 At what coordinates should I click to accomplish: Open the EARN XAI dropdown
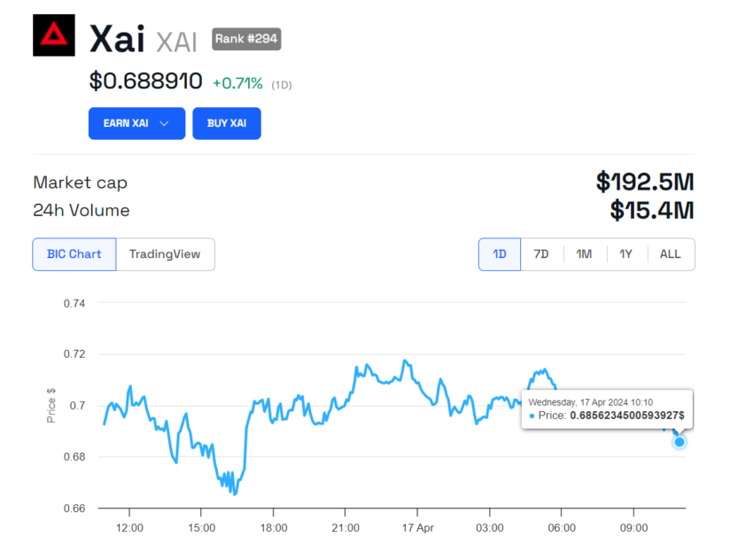(x=136, y=123)
